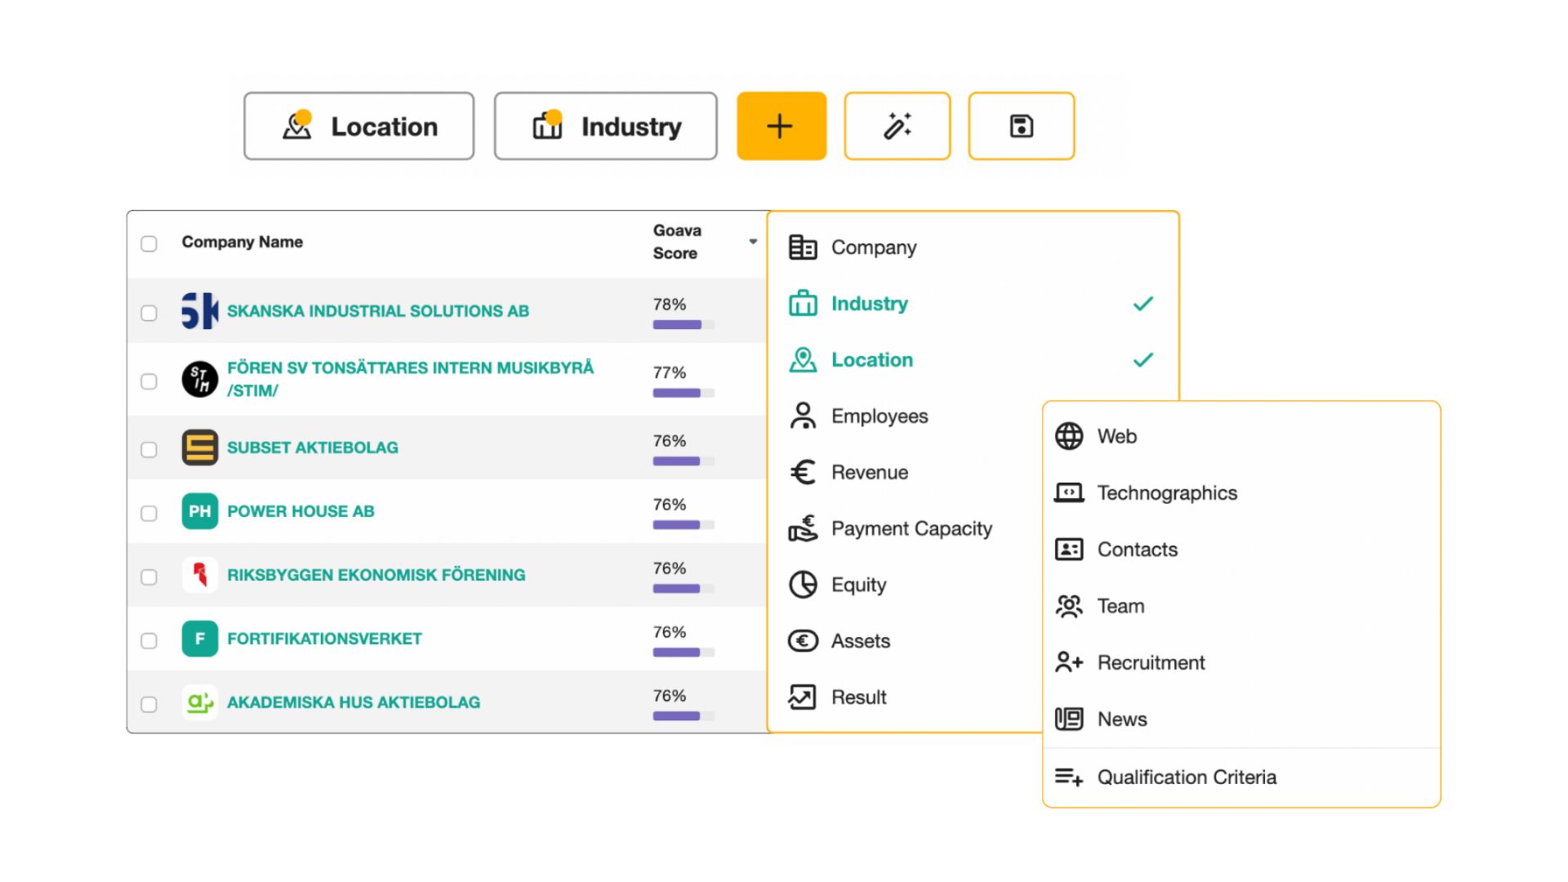The image size is (1568, 882).
Task: Open POWER HOUSE AB company link
Action: [301, 511]
